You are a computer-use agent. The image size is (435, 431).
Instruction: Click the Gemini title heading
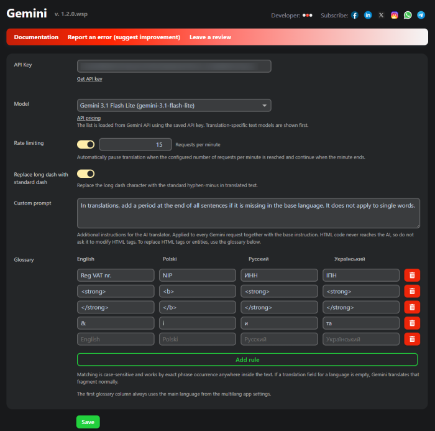click(27, 13)
